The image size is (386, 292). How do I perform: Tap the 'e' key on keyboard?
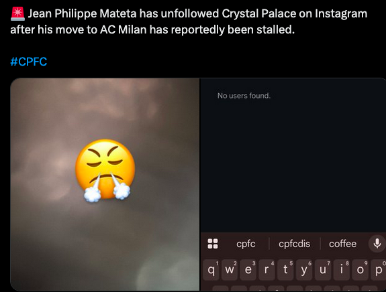point(248,270)
